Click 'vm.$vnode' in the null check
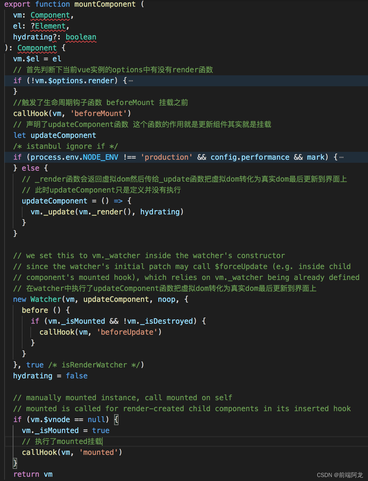 50,420
